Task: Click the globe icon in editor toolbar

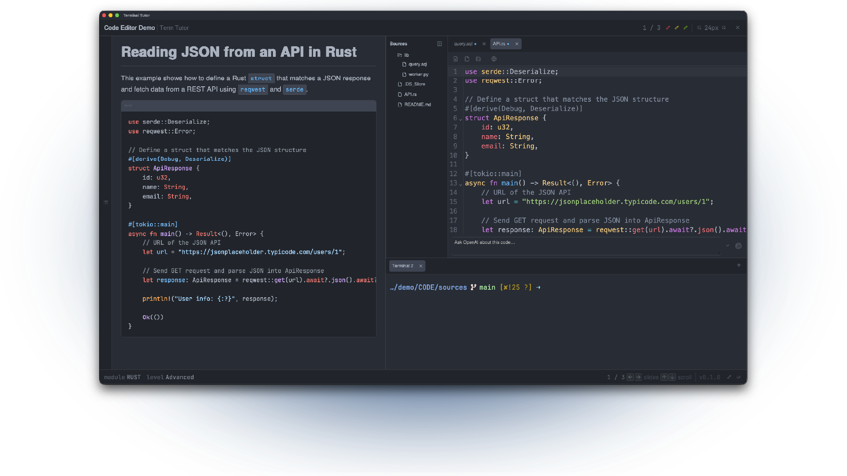Action: pos(494,59)
